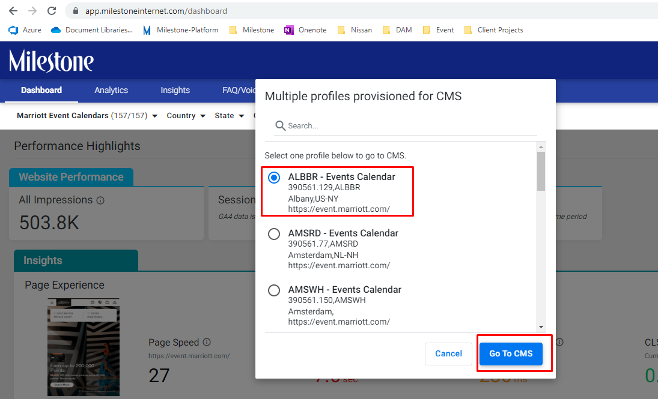Screen dimensions: 658x399
Task: Click the browser back arrow
Action: coord(13,11)
